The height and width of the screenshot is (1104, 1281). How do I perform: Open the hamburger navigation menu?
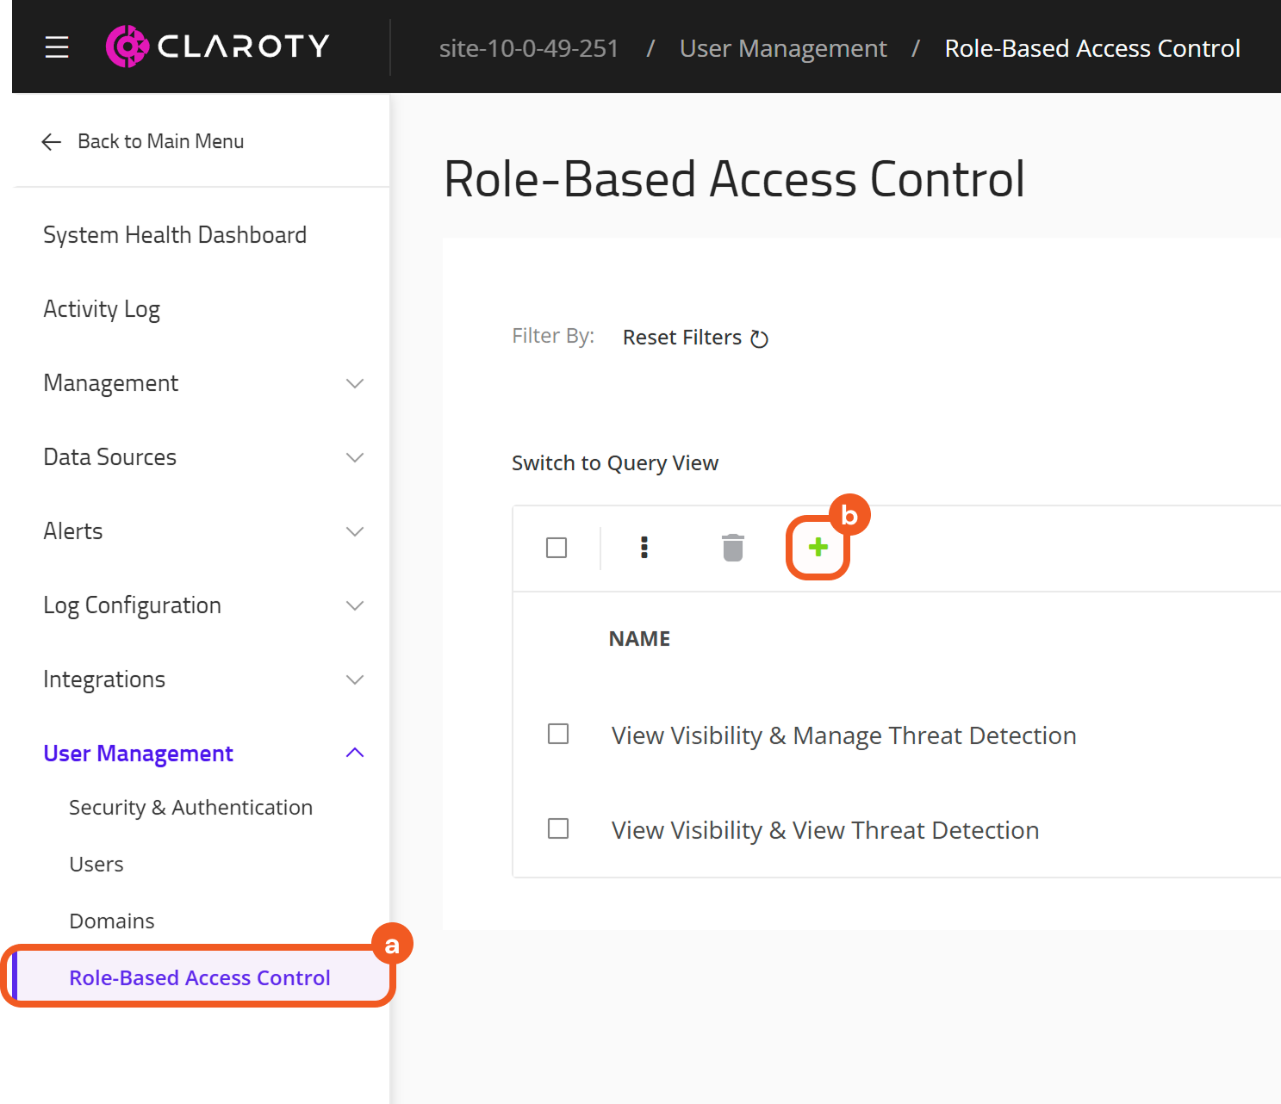coord(57,47)
